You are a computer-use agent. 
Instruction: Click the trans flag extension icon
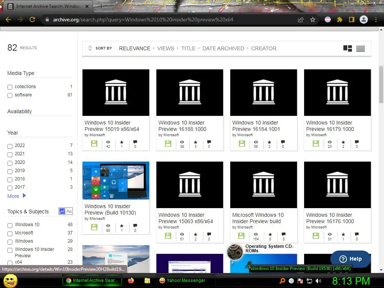328,19
